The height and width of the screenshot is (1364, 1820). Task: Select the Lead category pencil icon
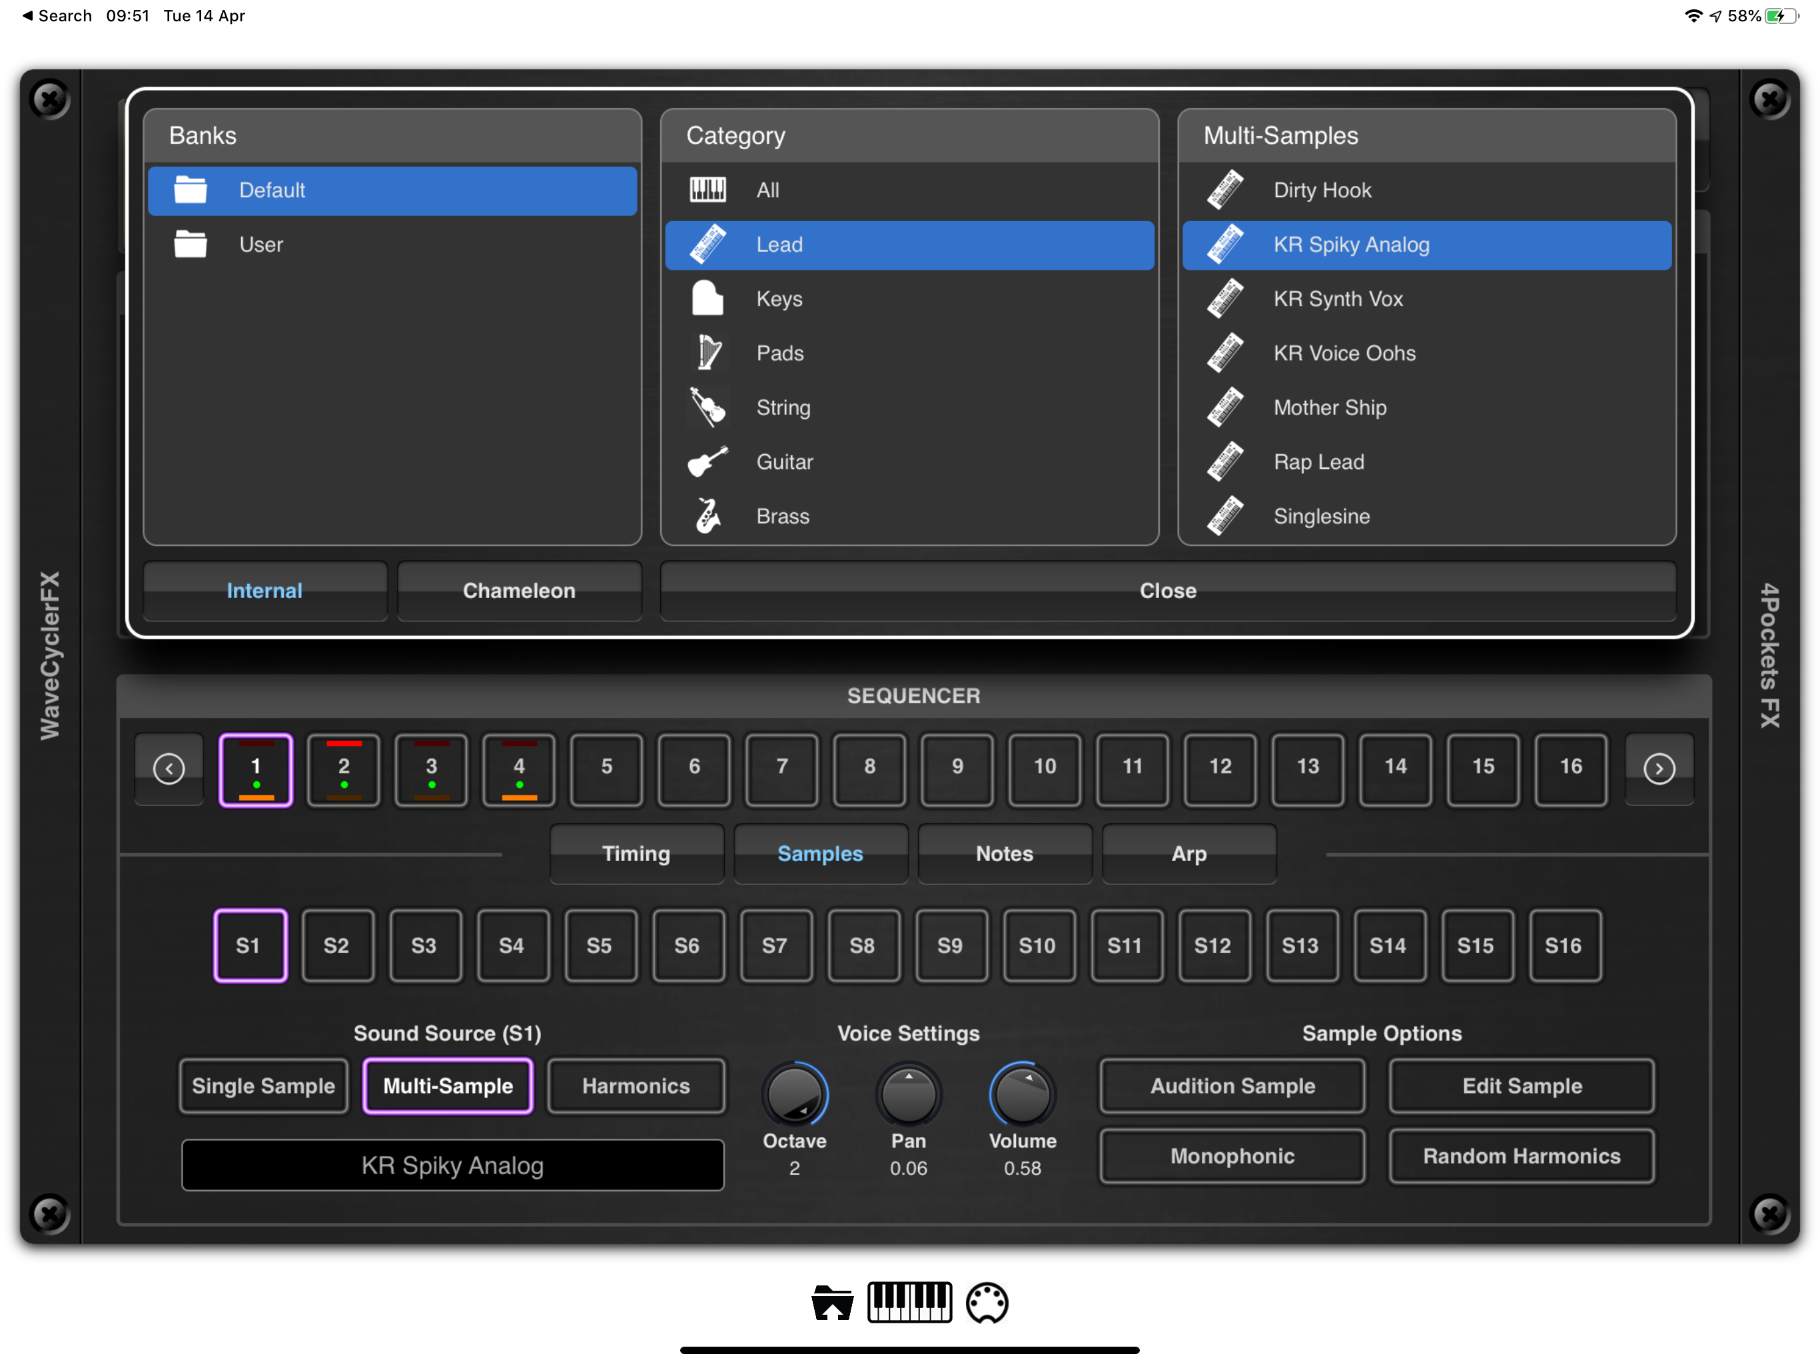708,244
